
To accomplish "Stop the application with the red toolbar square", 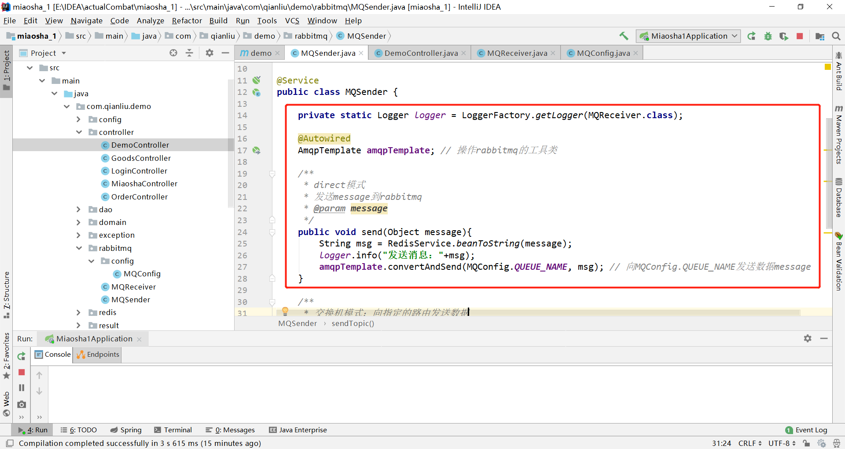I will [x=800, y=36].
